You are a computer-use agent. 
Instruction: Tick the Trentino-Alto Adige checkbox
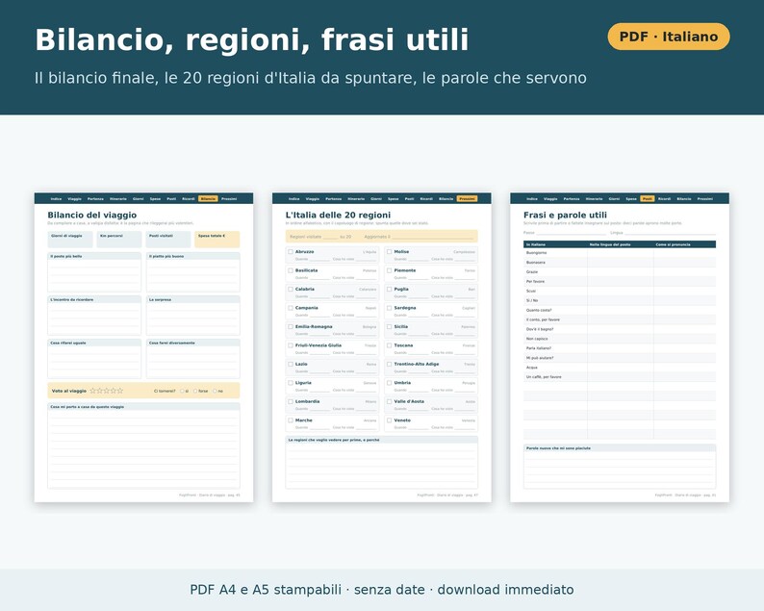(x=390, y=364)
